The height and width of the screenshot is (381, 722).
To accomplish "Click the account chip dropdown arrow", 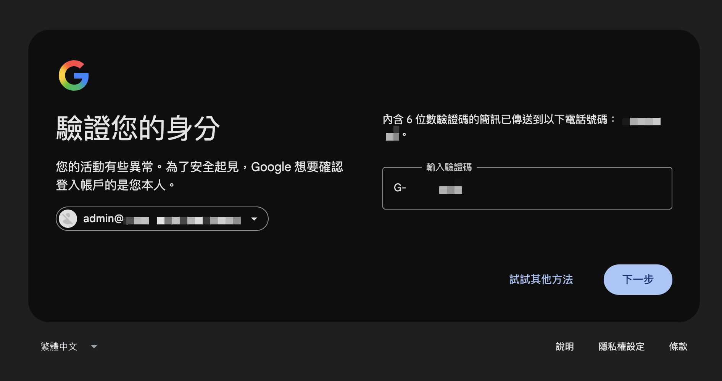I will tap(254, 219).
